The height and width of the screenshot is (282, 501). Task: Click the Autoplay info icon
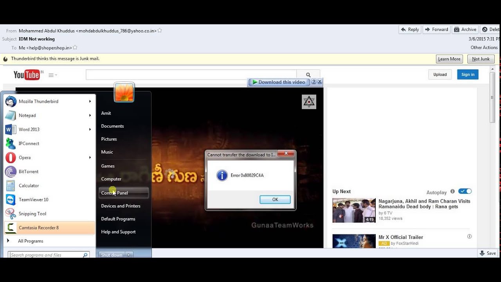pyautogui.click(x=452, y=192)
